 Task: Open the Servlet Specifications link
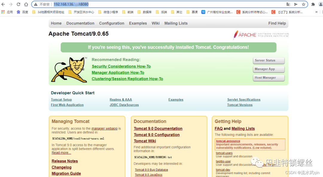(x=244, y=99)
